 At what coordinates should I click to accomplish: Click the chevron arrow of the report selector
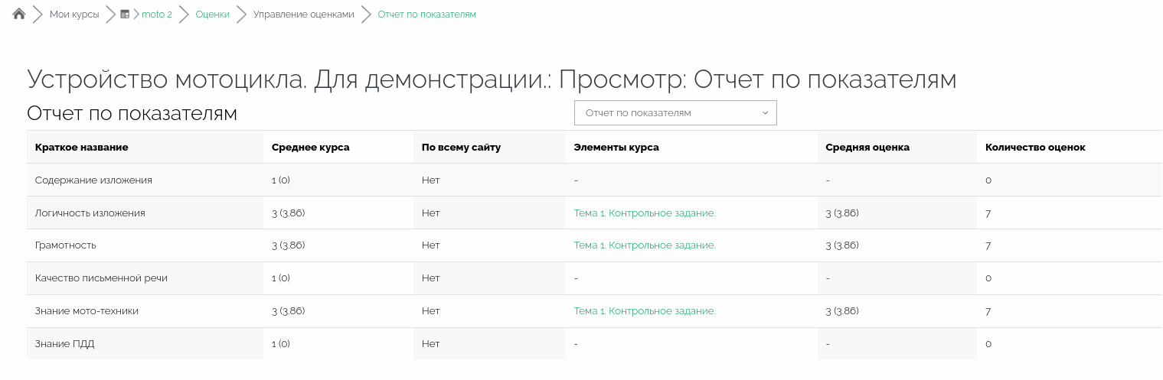(x=765, y=113)
